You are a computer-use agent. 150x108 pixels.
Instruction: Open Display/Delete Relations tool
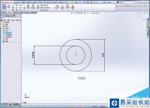click(57, 7)
